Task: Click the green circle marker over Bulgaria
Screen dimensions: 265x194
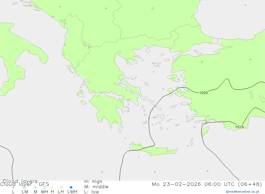Action: pyautogui.click(x=153, y=8)
